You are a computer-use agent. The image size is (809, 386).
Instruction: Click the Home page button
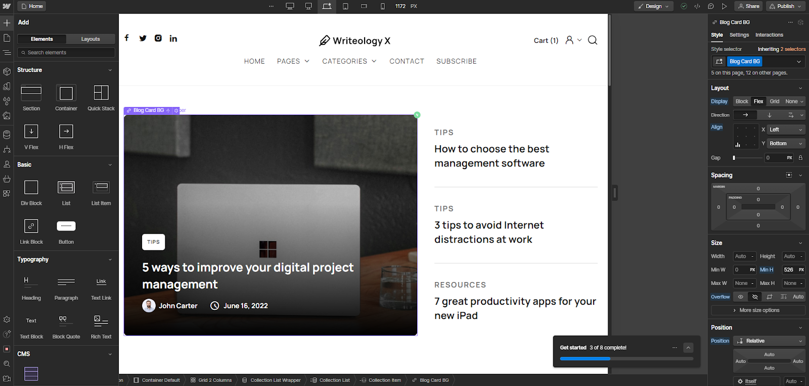coord(32,6)
